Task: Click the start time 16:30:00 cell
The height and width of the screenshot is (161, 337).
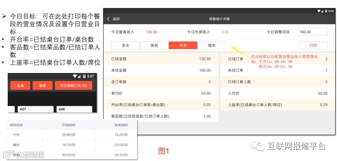Action: coord(69,145)
